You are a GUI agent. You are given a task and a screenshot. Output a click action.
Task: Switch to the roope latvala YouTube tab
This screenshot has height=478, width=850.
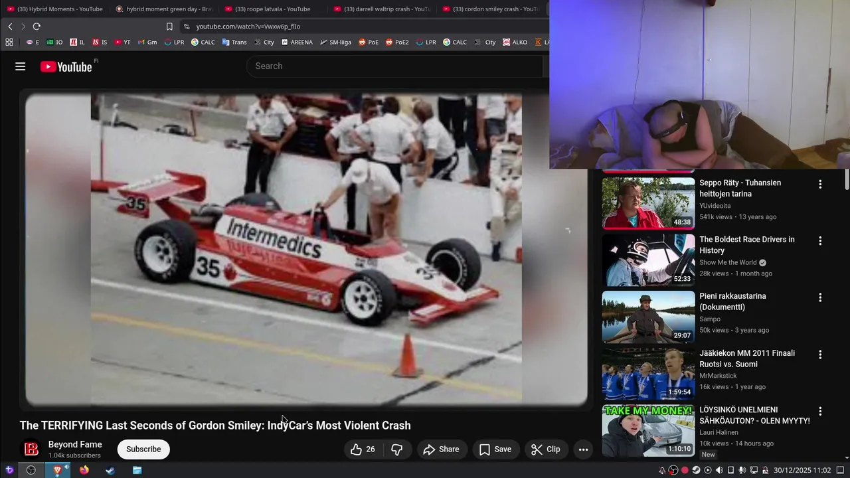click(272, 9)
